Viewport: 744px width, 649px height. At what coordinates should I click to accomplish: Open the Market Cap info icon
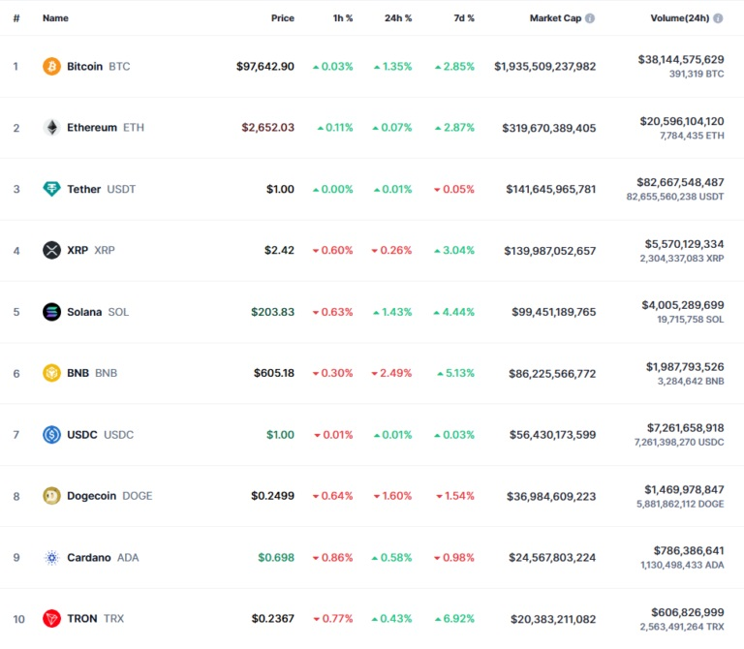tap(590, 18)
